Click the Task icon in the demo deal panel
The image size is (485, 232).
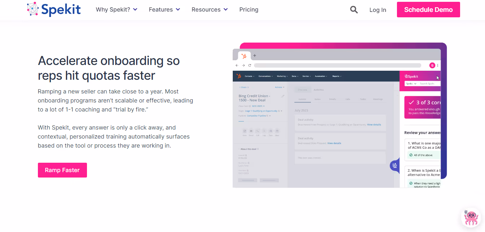tap(271, 131)
